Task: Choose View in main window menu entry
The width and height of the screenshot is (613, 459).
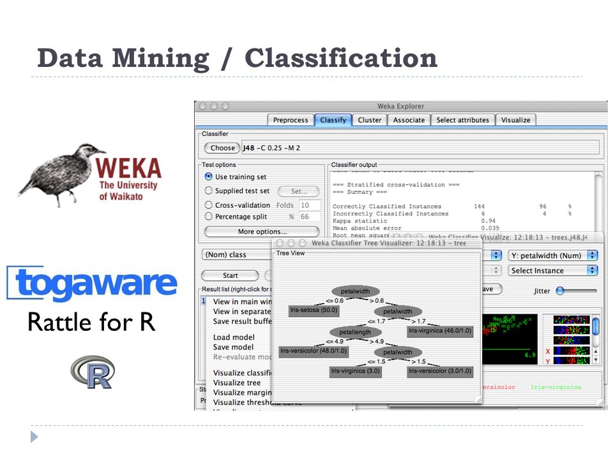Action: [243, 302]
